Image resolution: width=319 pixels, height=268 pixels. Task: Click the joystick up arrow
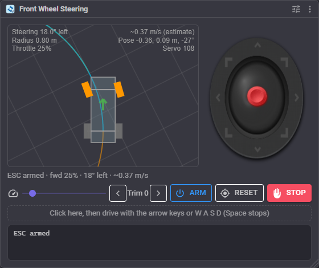click(x=257, y=45)
